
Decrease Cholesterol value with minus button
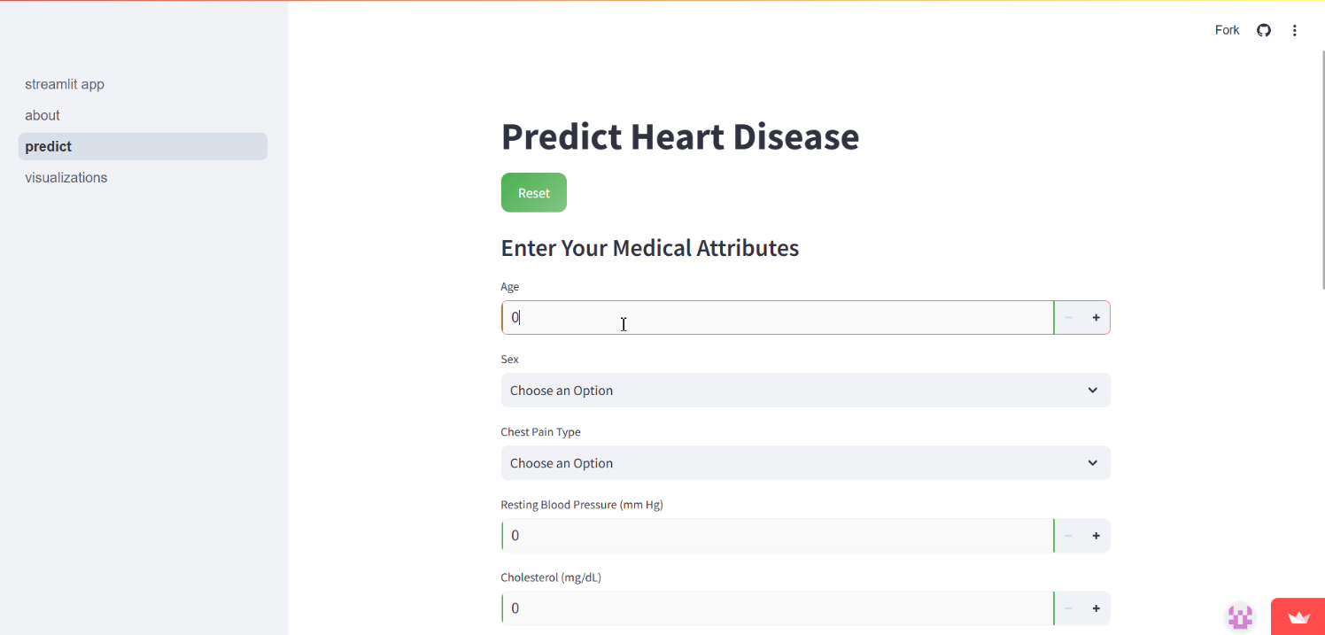tap(1068, 608)
